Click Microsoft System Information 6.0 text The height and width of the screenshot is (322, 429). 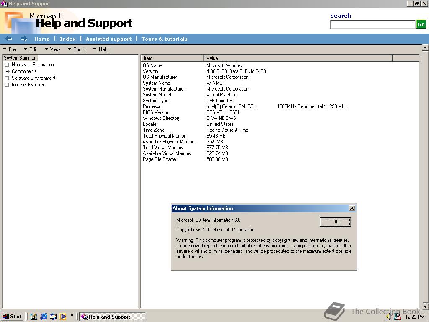click(x=209, y=220)
